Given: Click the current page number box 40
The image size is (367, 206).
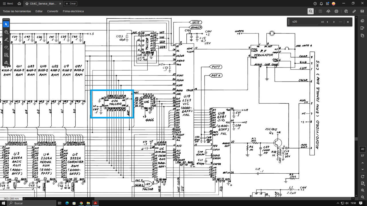Looking at the screenshot, I should click(x=363, y=149).
